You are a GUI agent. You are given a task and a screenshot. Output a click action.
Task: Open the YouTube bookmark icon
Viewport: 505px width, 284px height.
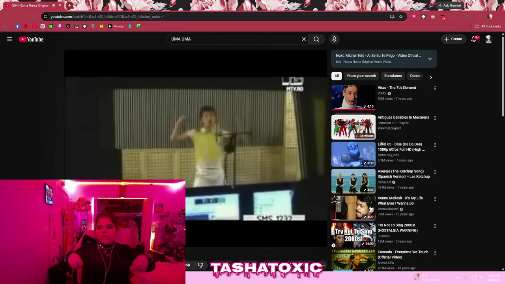click(x=34, y=26)
